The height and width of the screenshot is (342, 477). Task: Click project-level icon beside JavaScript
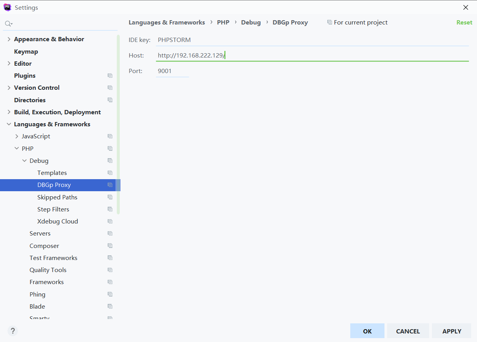pyautogui.click(x=110, y=136)
